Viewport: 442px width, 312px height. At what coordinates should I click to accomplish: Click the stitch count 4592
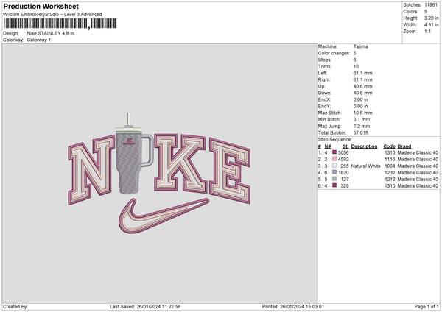tap(343, 160)
